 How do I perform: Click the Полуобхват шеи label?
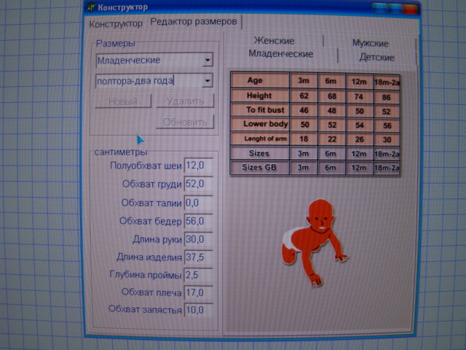[x=146, y=166]
